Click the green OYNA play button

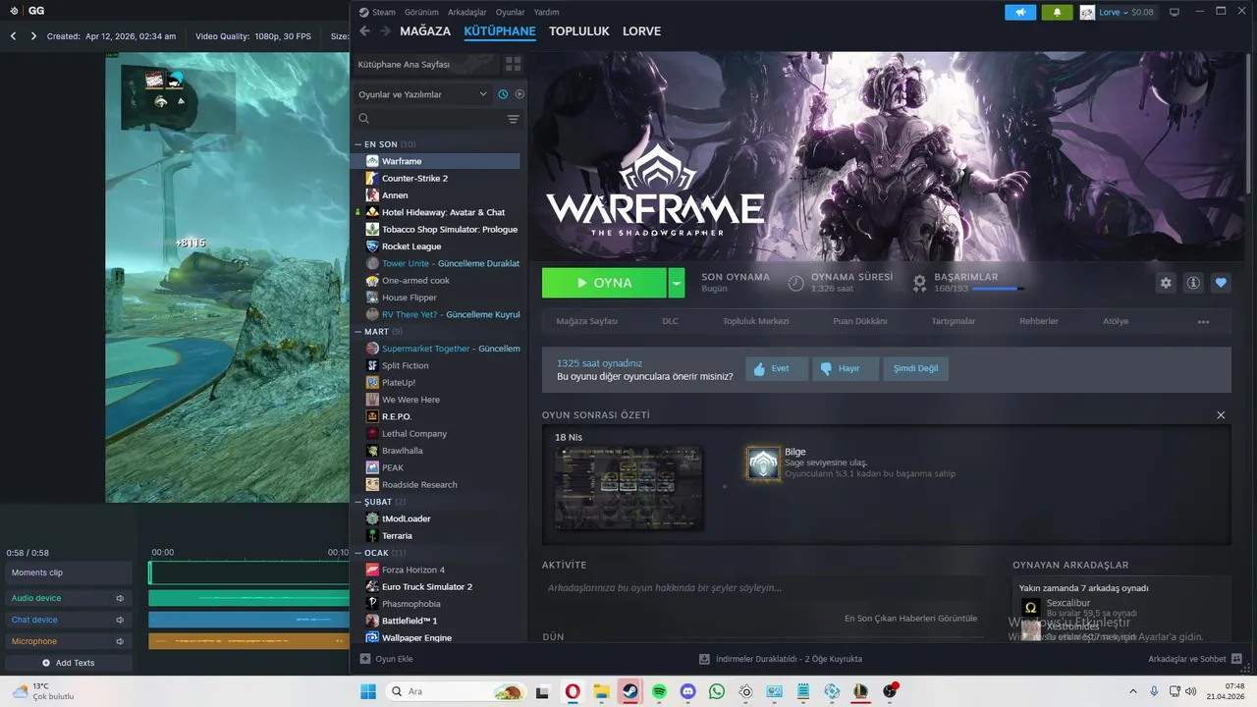click(604, 283)
